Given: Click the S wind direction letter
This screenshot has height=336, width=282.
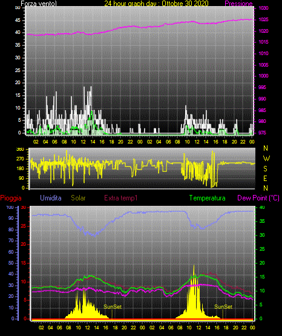Looking at the screenshot, I should [265, 169].
